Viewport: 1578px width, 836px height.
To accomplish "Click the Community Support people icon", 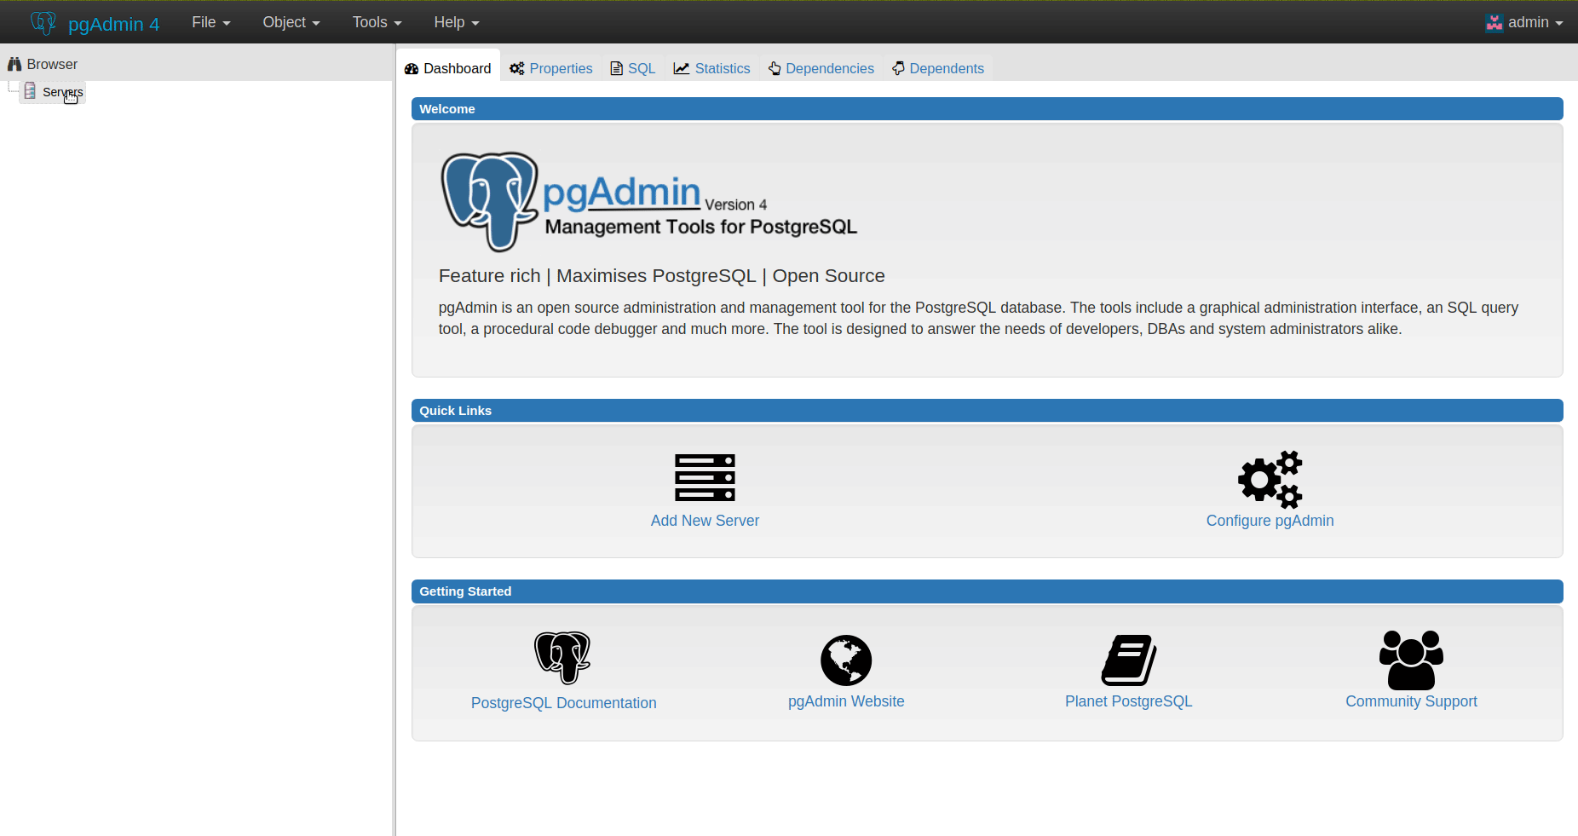I will (x=1411, y=660).
